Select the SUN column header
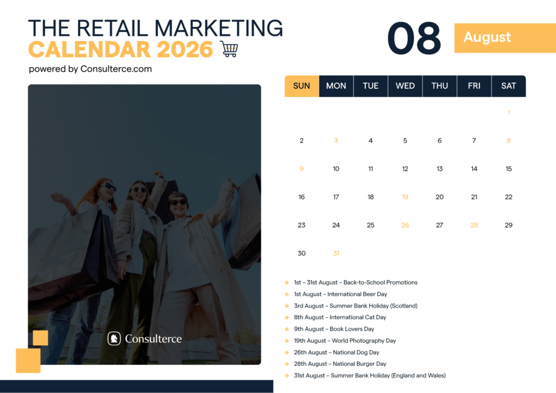Image resolution: width=556 pixels, height=393 pixels. [x=302, y=86]
